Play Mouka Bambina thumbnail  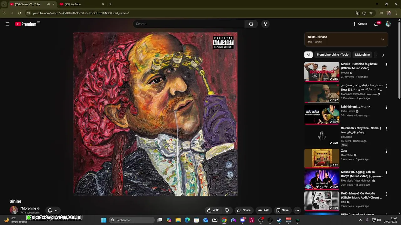tap(322, 72)
